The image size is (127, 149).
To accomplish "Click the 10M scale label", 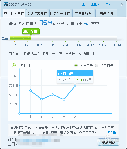I will [x=39, y=45].
